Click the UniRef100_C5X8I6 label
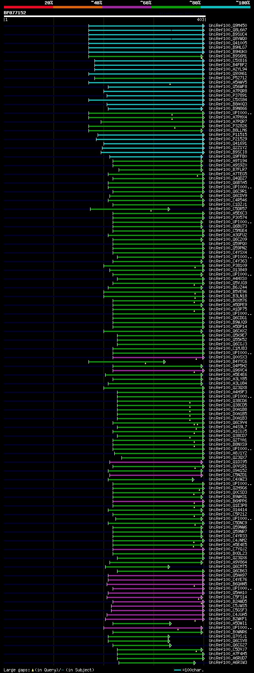Image resolution: width=254 pixels, height=673 pixels. pyautogui.click(x=228, y=60)
